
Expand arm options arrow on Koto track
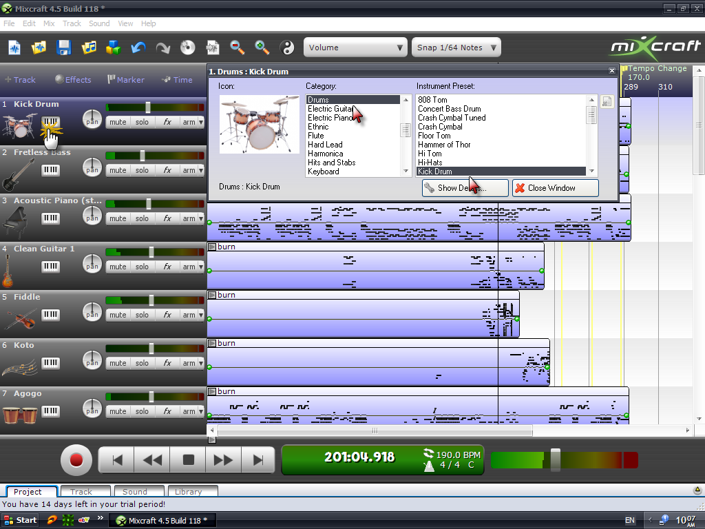201,362
